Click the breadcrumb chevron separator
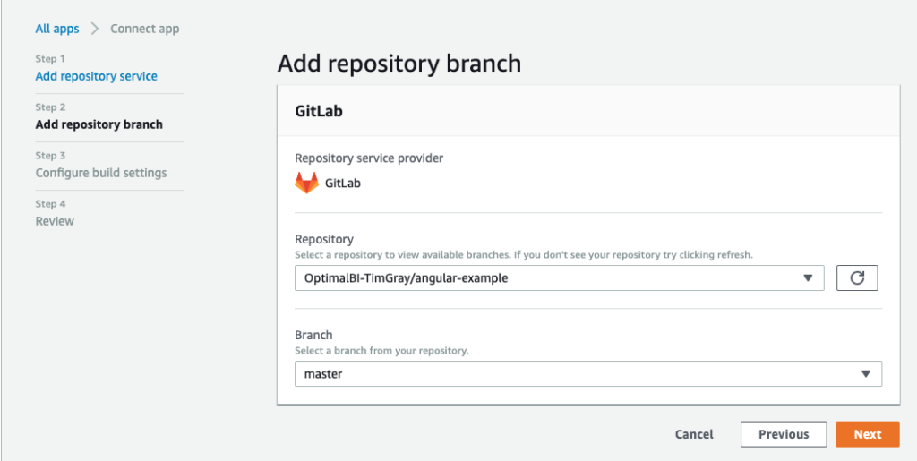 (x=95, y=29)
